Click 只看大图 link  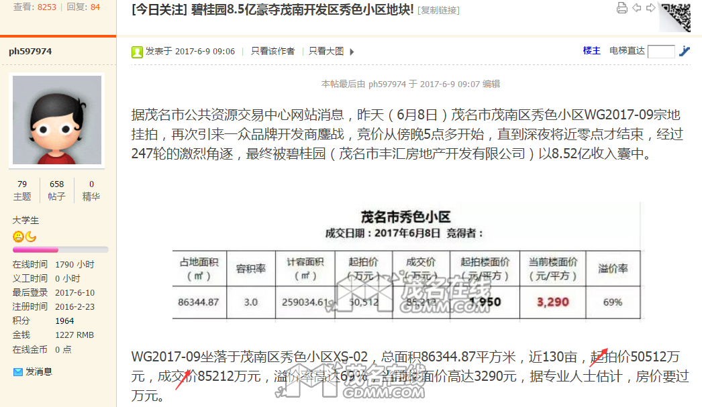click(326, 51)
